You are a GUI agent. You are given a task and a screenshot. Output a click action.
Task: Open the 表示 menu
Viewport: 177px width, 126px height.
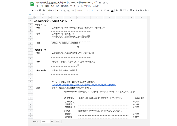pyautogui.click(x=52, y=6)
